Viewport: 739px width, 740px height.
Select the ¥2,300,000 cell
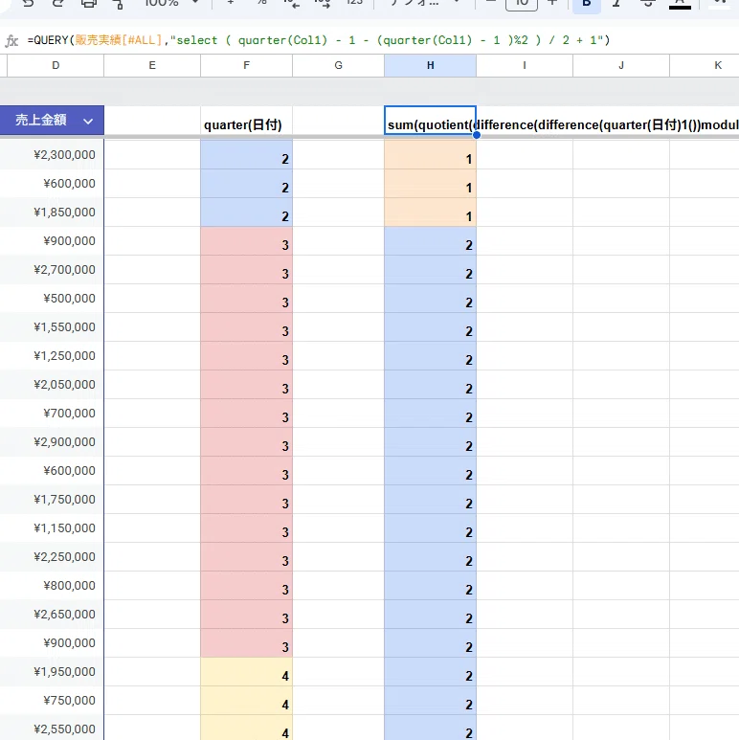pos(52,155)
